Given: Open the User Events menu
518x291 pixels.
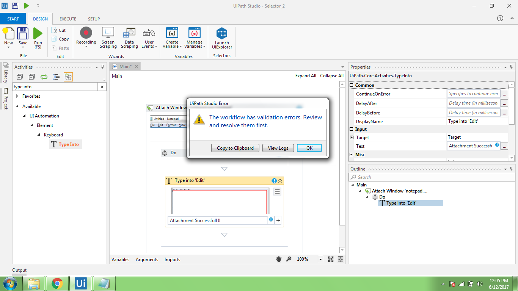Looking at the screenshot, I should (149, 38).
